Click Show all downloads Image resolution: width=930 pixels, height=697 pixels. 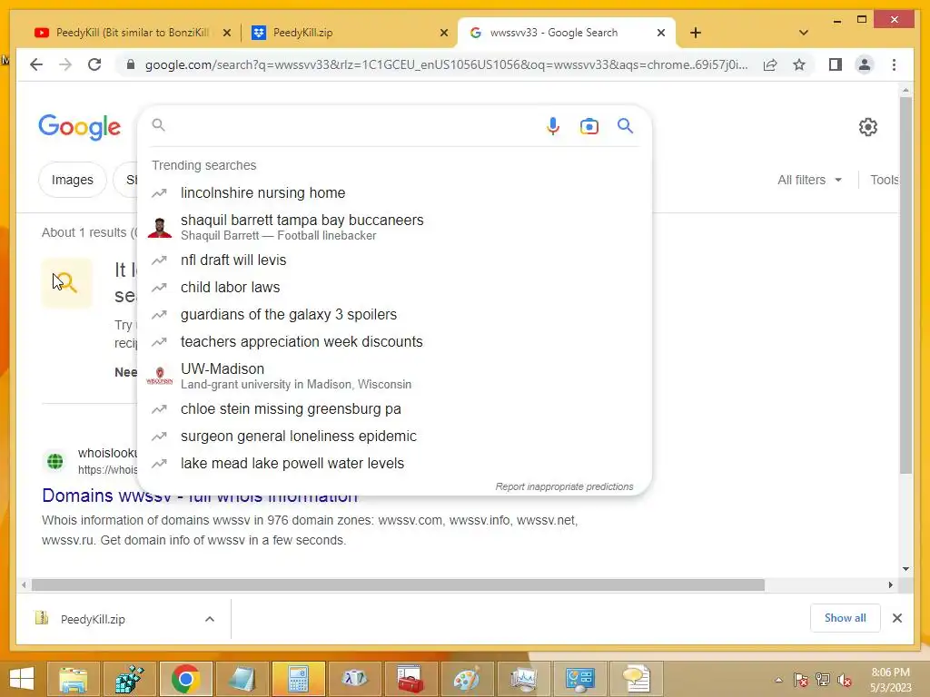coord(846,618)
